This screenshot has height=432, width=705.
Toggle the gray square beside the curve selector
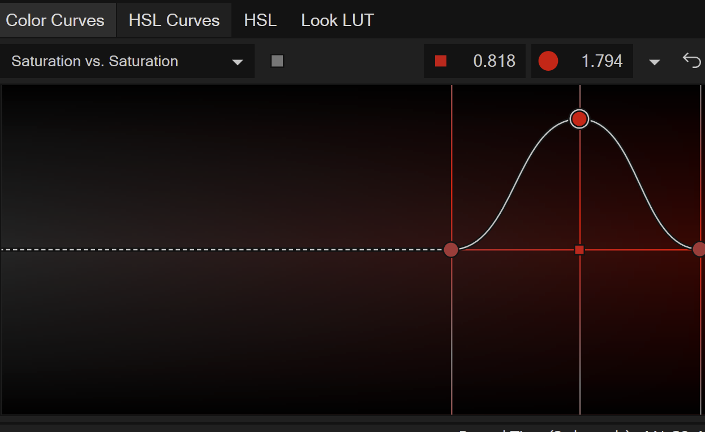pyautogui.click(x=277, y=60)
